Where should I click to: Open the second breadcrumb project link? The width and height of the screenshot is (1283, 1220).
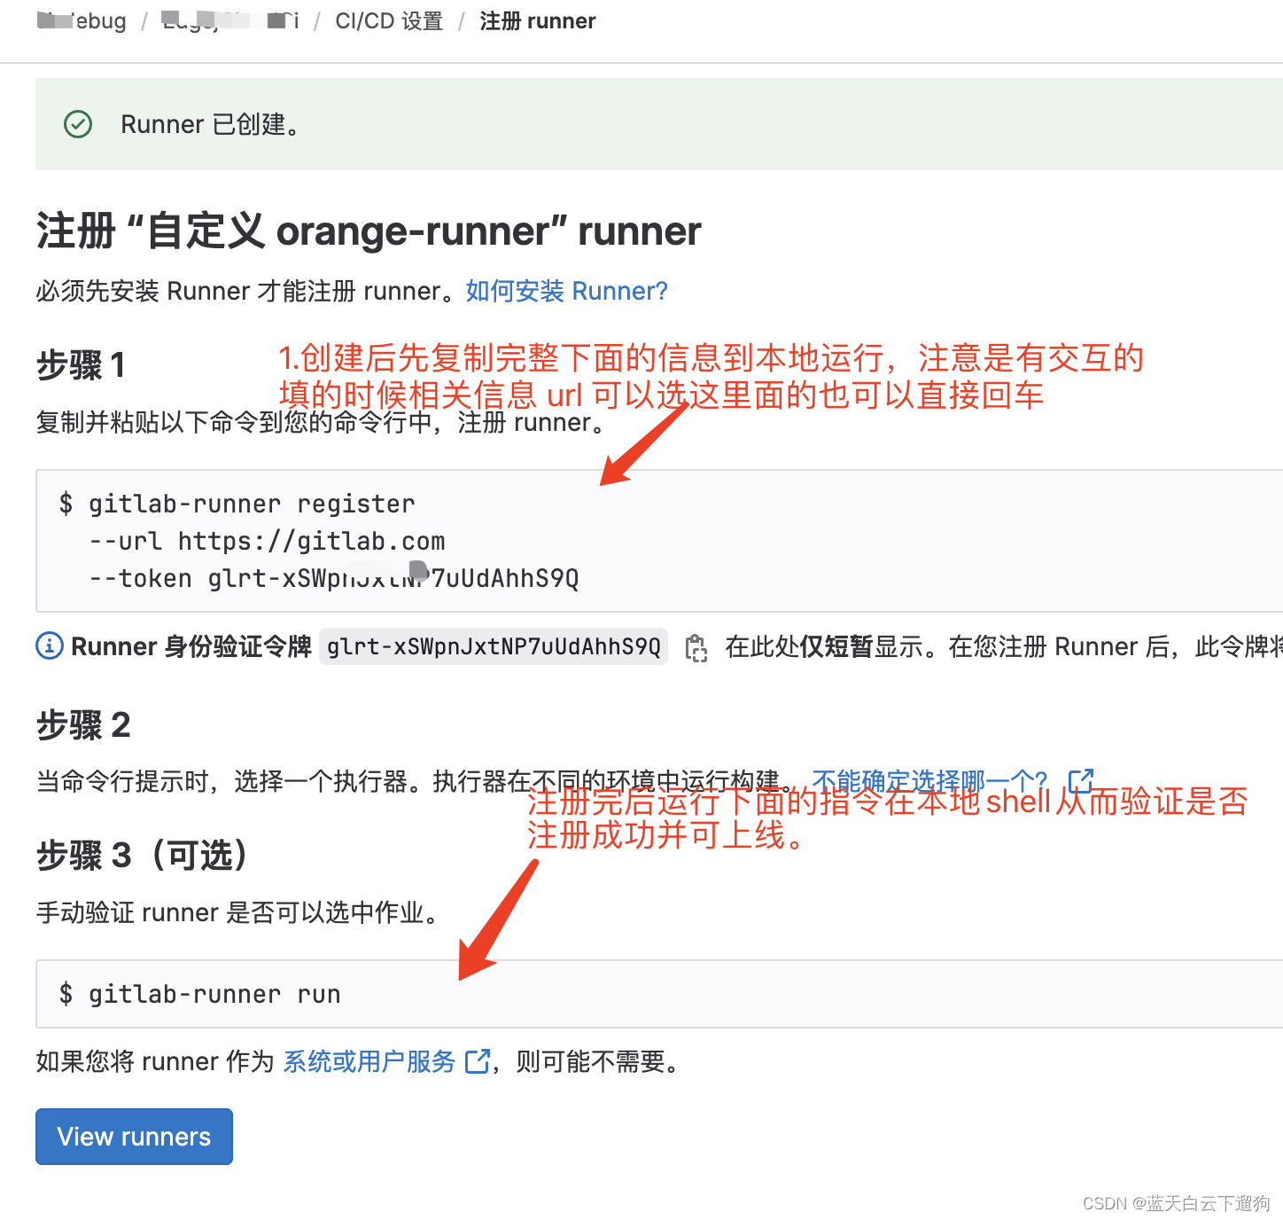[230, 21]
